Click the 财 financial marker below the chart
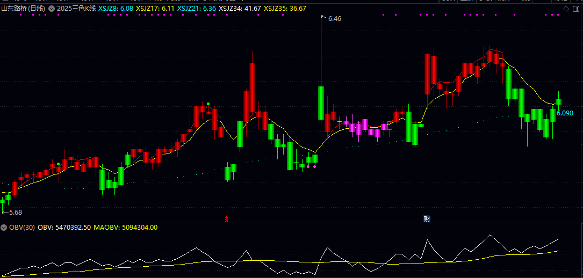 [427, 218]
